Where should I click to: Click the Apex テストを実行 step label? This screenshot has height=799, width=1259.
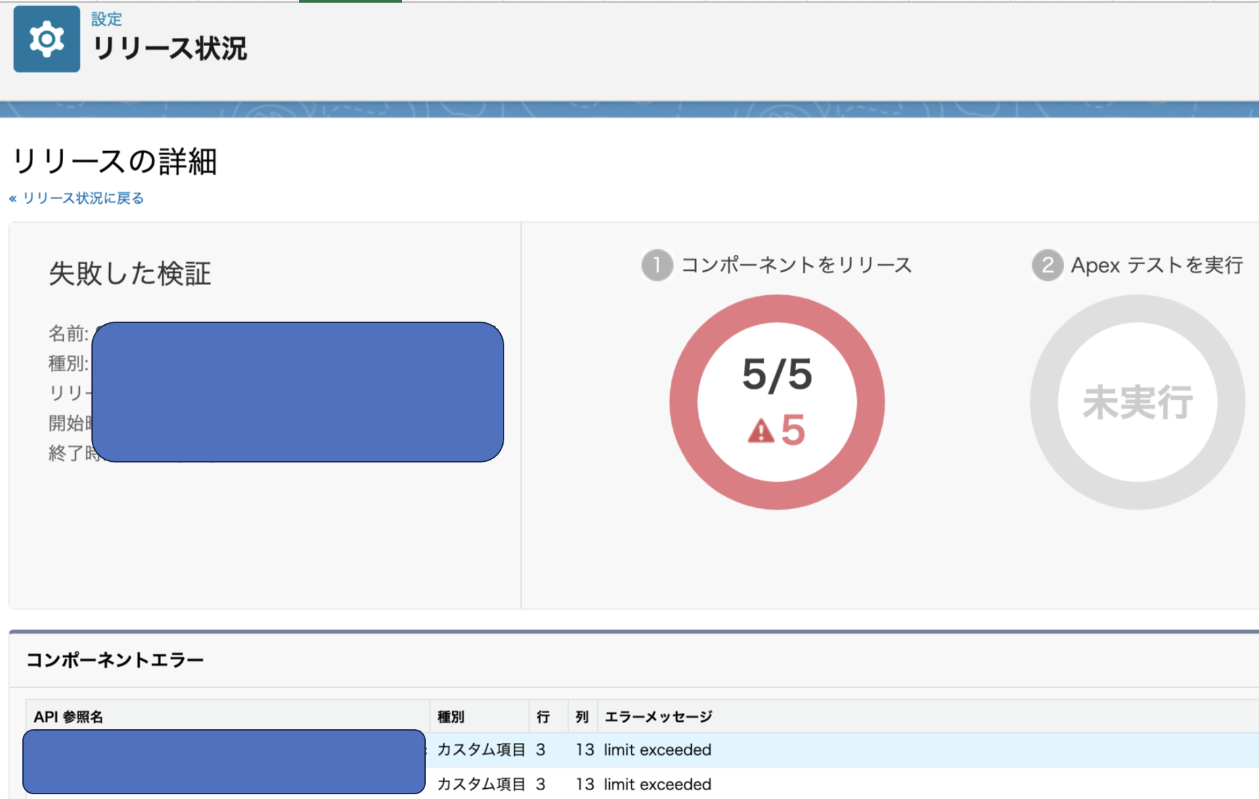[1157, 265]
